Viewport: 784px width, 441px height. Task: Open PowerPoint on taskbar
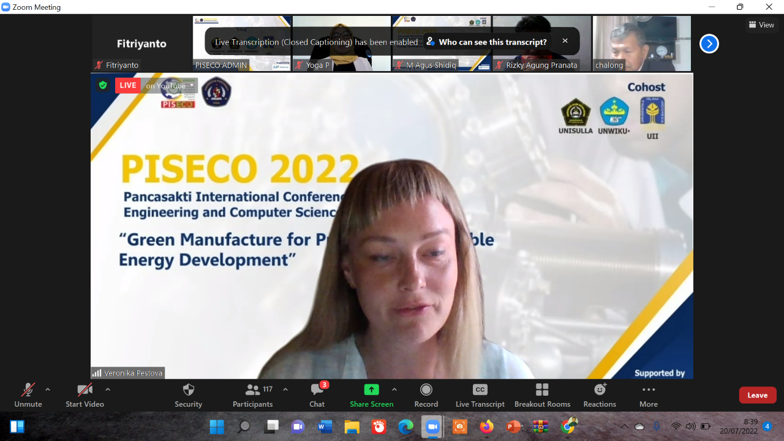[513, 426]
